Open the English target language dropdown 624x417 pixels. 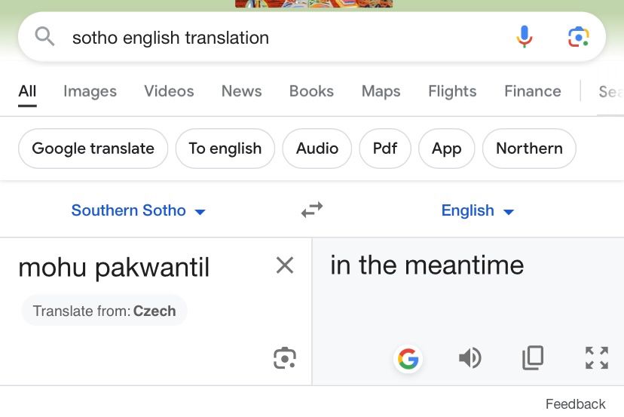click(x=478, y=210)
